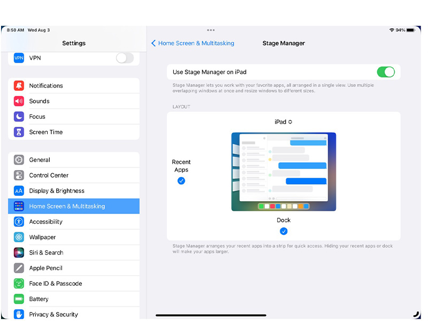Tap the Wed Aug 3 date

pyautogui.click(x=39, y=30)
